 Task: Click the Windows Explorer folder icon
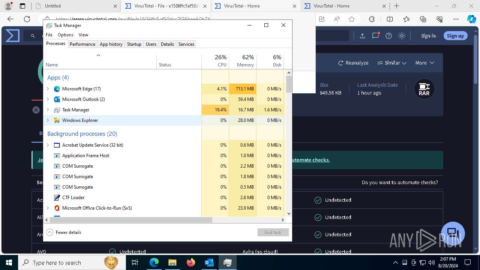click(x=57, y=120)
